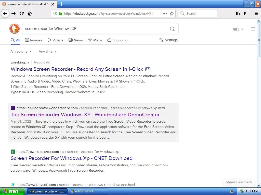261x195 pixels.
Task: Click the address bar URL
Action: click(109, 14)
